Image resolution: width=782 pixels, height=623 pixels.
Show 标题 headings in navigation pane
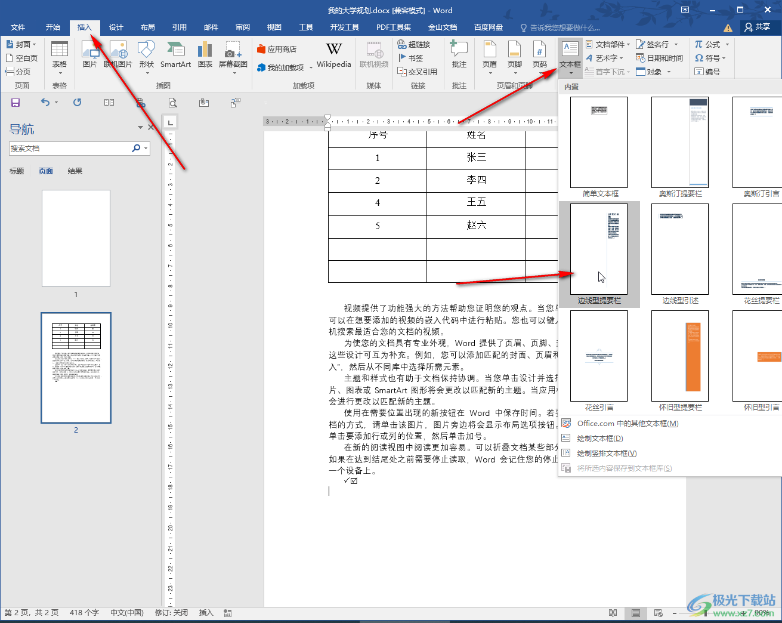(17, 171)
